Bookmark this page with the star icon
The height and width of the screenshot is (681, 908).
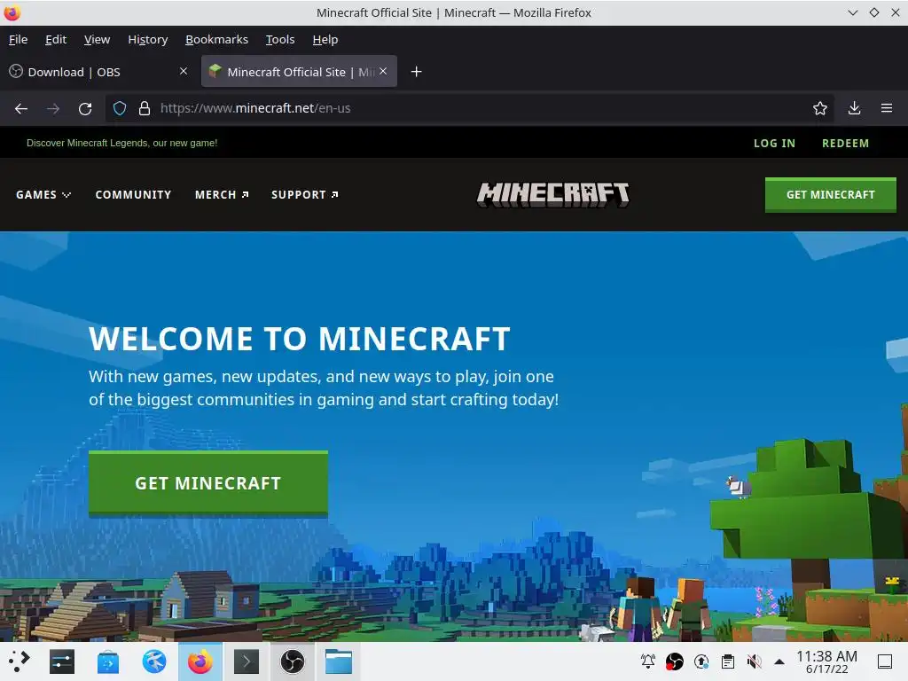(x=820, y=108)
